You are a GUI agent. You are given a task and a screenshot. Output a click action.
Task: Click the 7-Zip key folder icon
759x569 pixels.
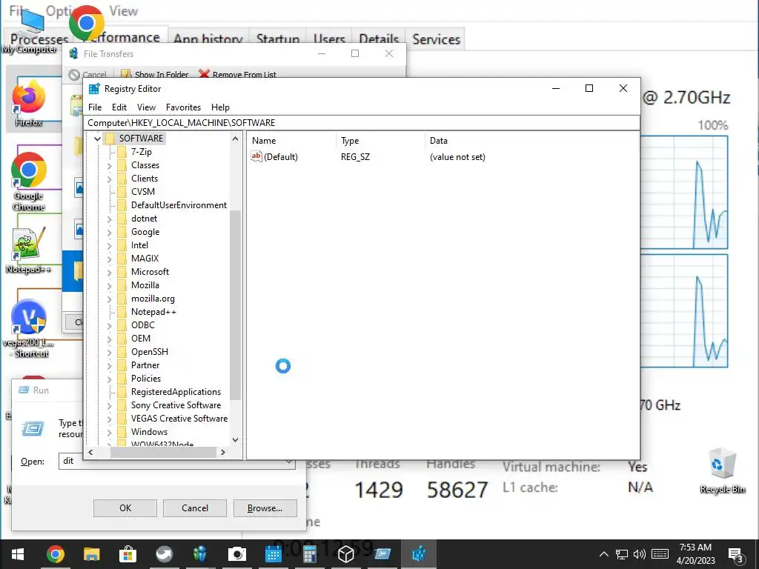click(x=122, y=152)
